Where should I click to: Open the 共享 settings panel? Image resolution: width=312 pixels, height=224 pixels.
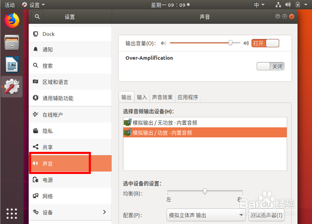click(x=70, y=147)
